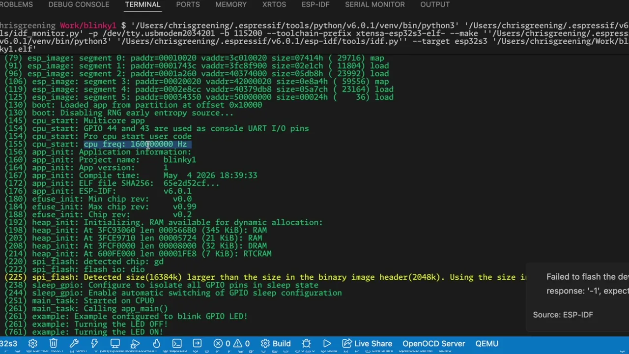Click the full clean trash icon

point(54,344)
